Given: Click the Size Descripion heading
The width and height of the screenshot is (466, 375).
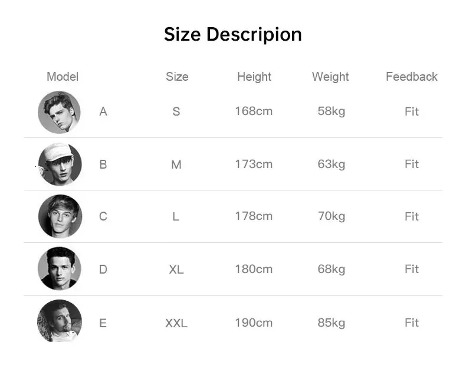Looking at the screenshot, I should click(233, 34).
